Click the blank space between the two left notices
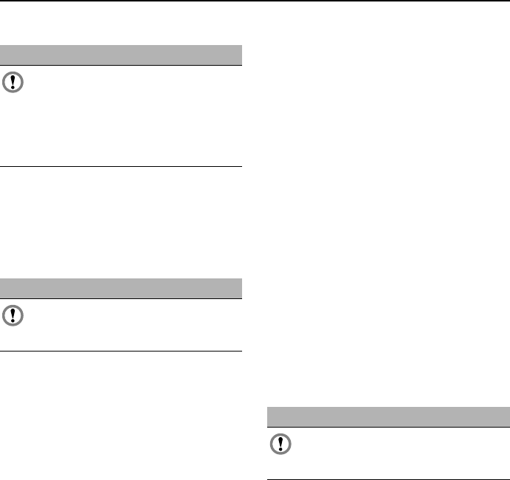This screenshot has height=480, width=510. [x=121, y=222]
